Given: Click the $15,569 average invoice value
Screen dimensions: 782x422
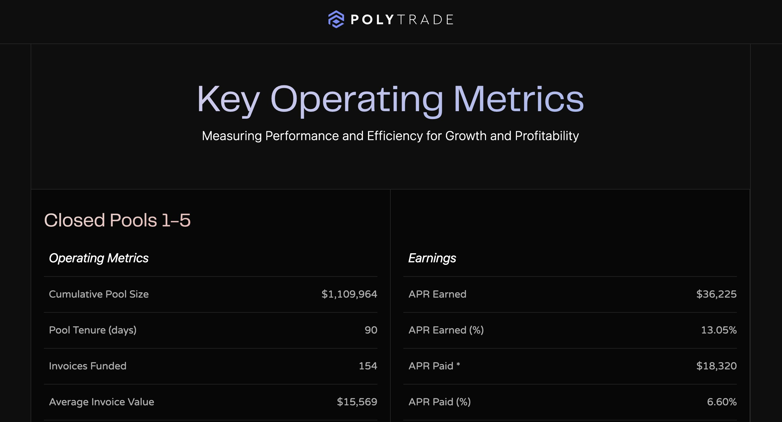Looking at the screenshot, I should tap(357, 402).
